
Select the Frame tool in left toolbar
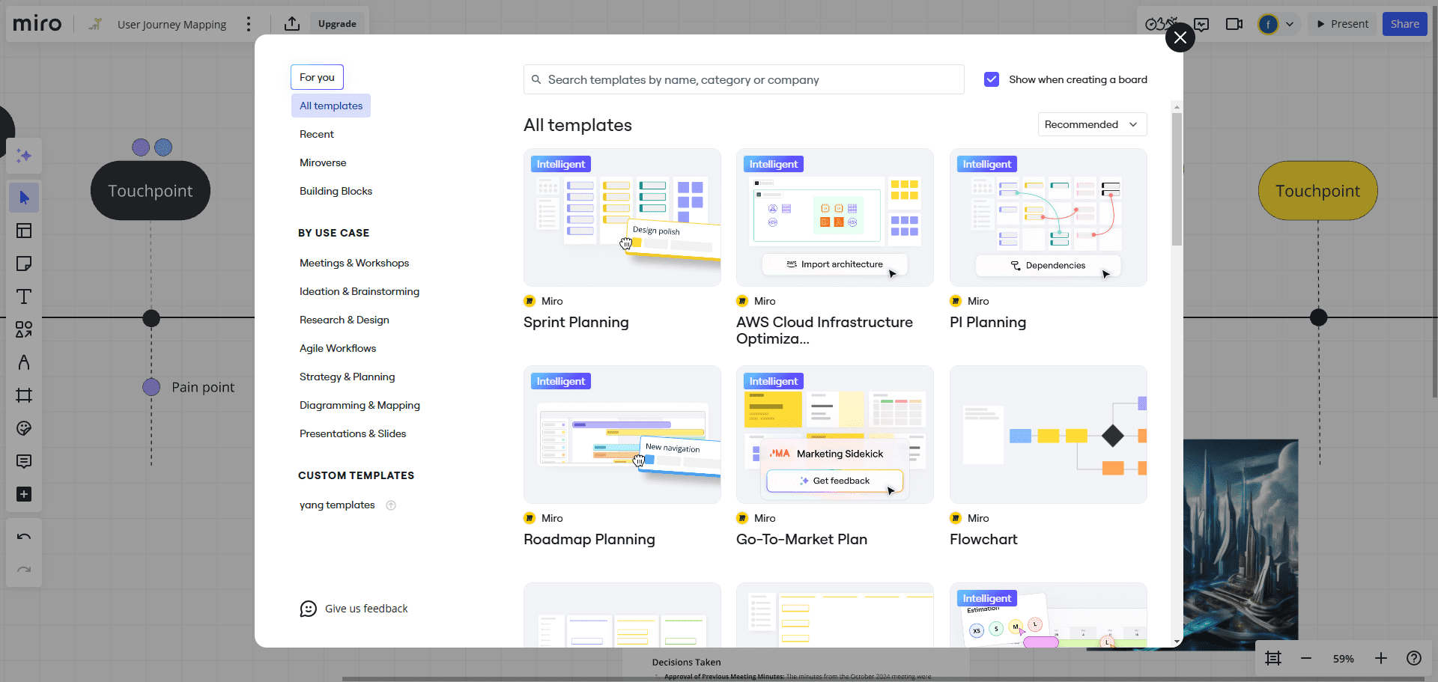point(24,395)
